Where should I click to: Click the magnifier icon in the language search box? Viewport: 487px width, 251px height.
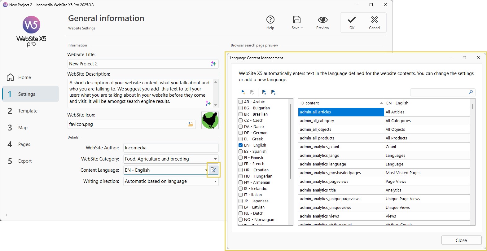pos(471,92)
